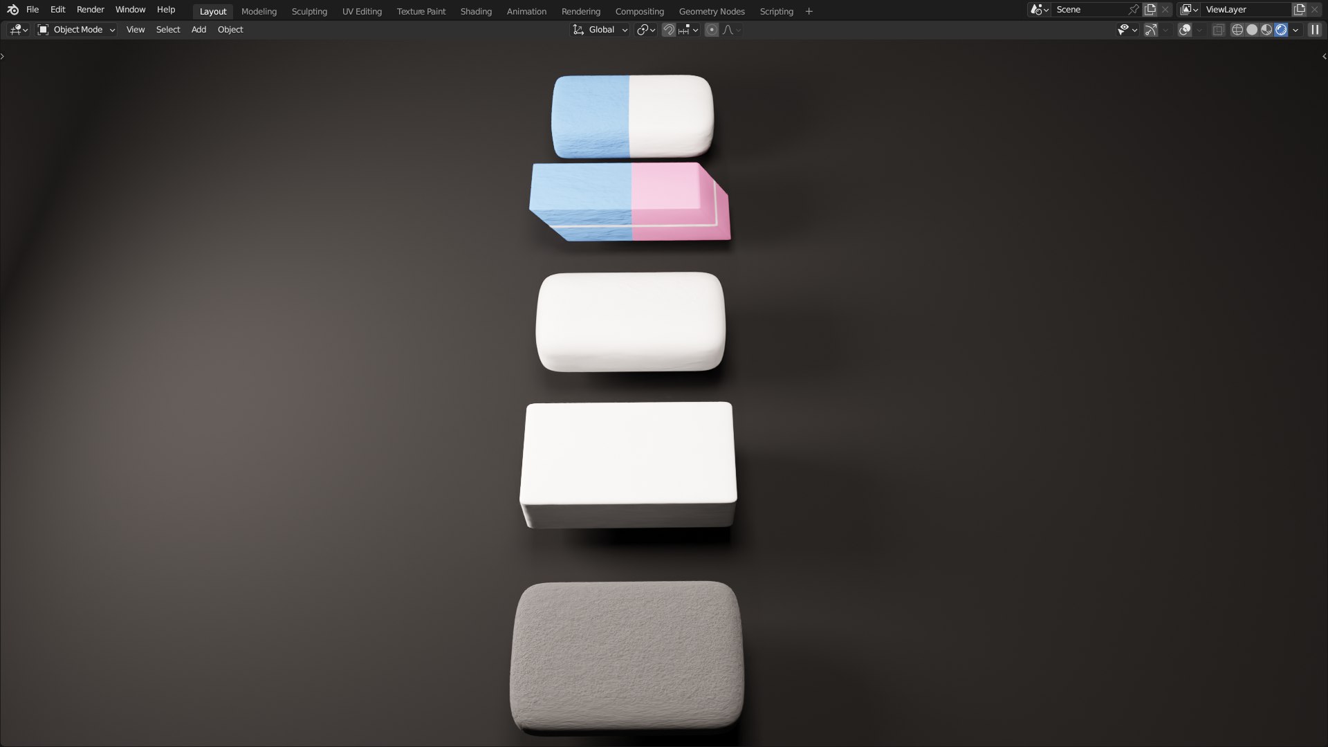
Task: Open the Edit menu
Action: pos(58,10)
